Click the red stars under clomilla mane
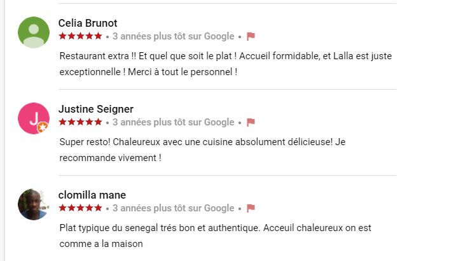Screen dimensions: 449x261 coord(80,208)
